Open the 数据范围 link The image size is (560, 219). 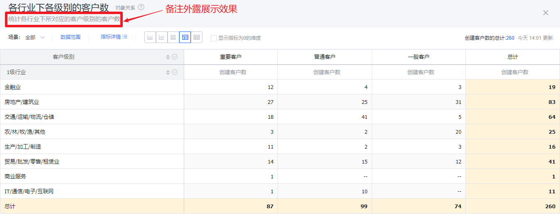coord(71,37)
